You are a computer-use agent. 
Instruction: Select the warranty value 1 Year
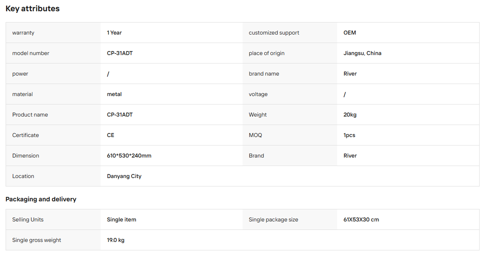pos(114,33)
